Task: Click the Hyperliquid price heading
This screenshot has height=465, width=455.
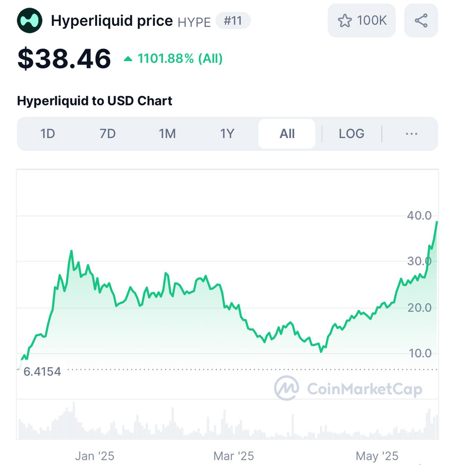Action: coord(112,21)
